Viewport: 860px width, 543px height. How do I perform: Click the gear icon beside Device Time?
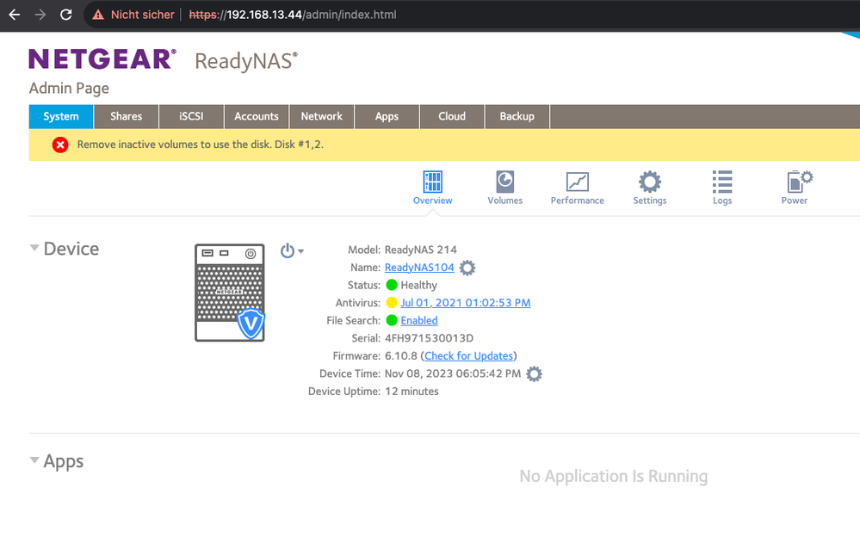535,373
